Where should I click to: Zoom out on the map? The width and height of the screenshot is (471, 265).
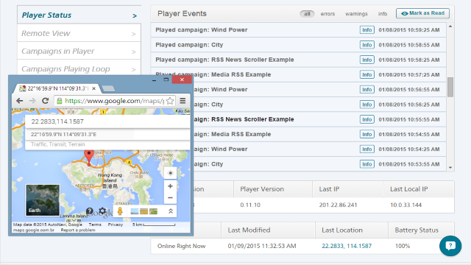coord(170,198)
